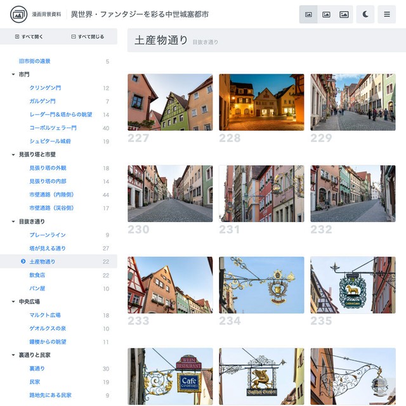Open thumbnail 231 building facades

261,193
